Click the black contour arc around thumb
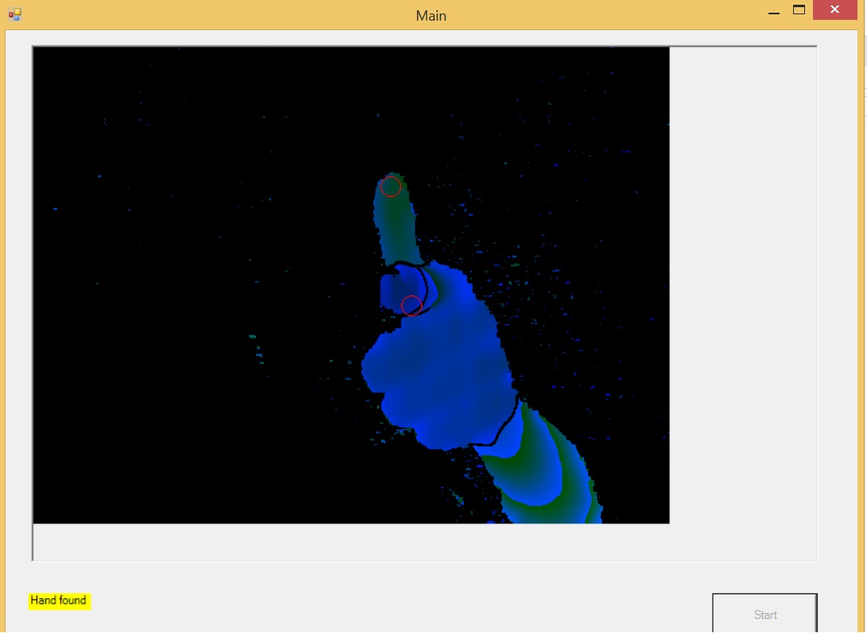The width and height of the screenshot is (867, 633). pos(424,288)
